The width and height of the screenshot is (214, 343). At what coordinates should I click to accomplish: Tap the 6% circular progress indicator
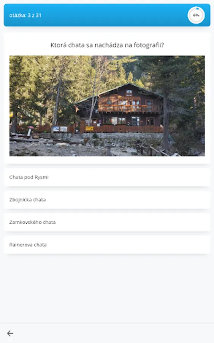(196, 15)
